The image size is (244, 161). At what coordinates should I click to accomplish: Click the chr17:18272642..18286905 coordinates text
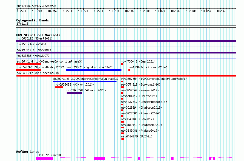click(x=36, y=6)
